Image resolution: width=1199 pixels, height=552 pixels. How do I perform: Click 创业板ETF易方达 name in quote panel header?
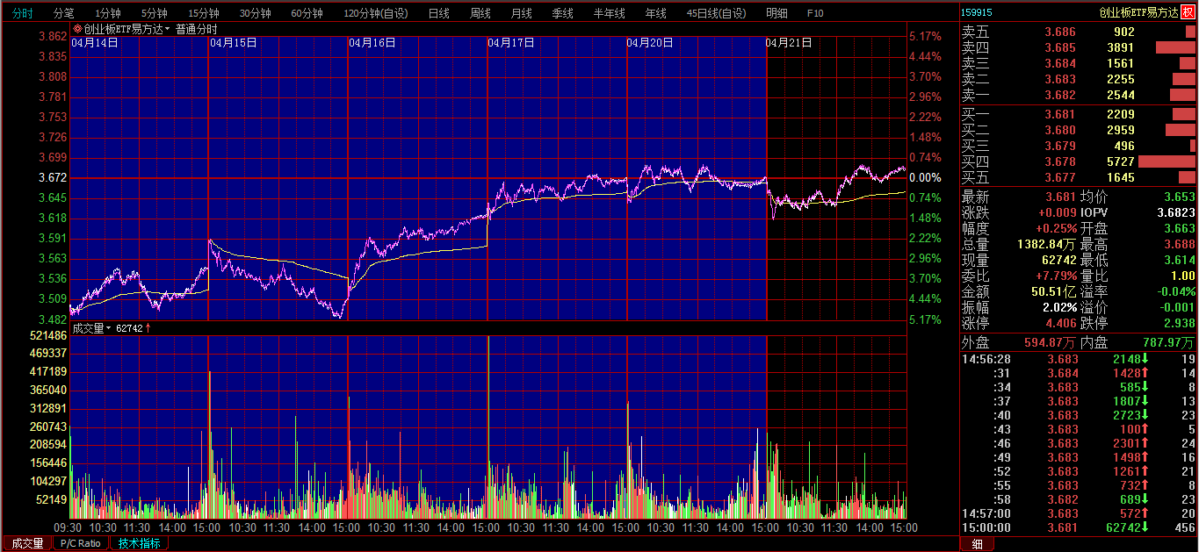1139,12
